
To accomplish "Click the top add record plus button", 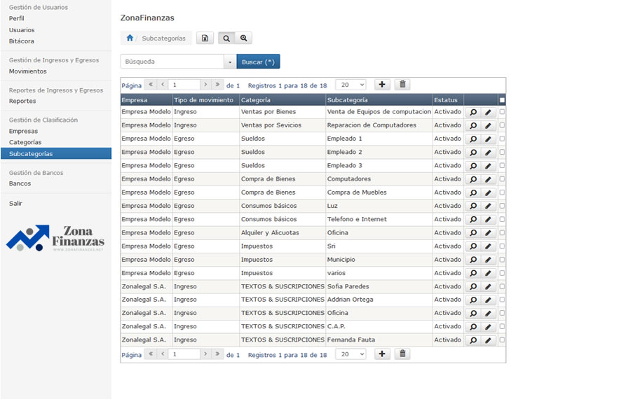I will 382,85.
